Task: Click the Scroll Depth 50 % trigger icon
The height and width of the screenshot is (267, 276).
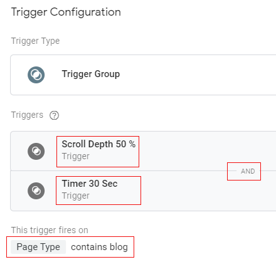Action: pyautogui.click(x=36, y=151)
